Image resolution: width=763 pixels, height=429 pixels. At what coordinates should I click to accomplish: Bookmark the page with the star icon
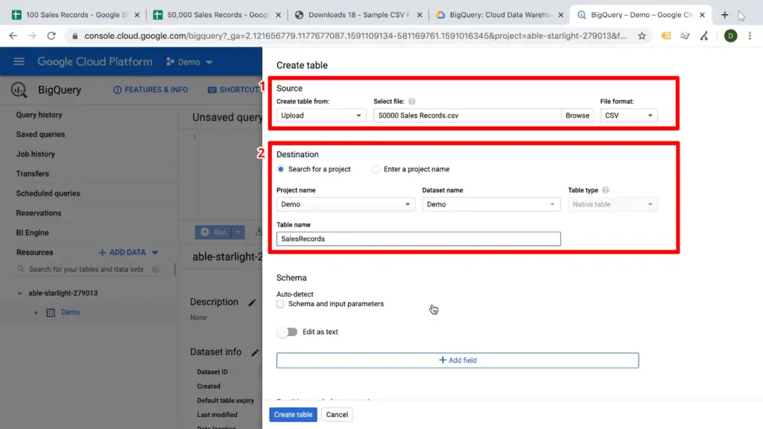click(x=641, y=34)
